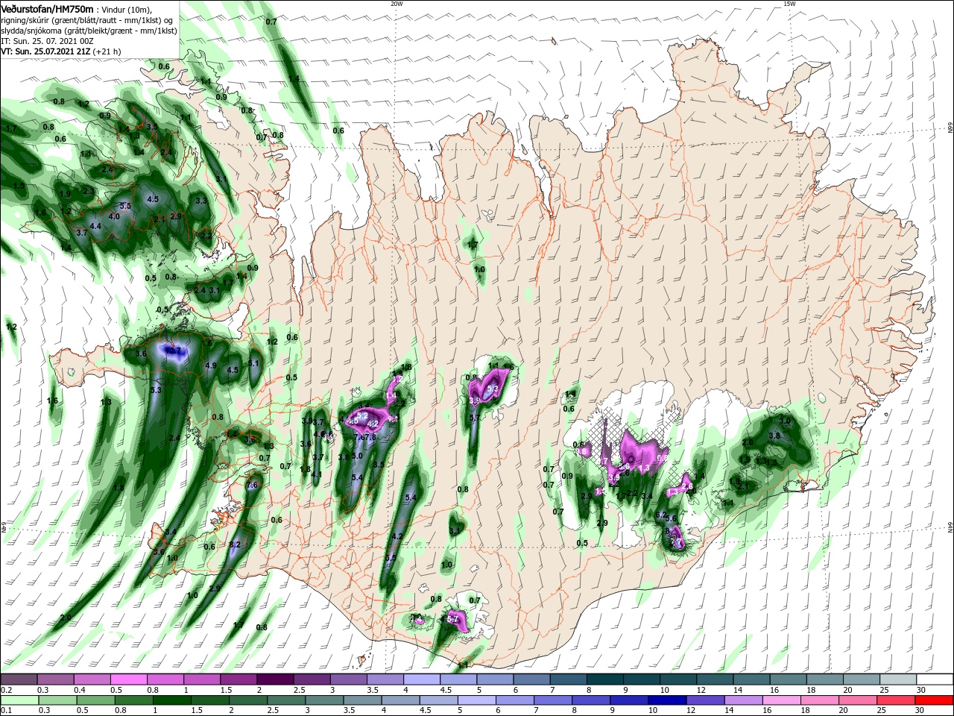Select the dark mauve 0.2–0.3 snow swatch

click(x=19, y=679)
